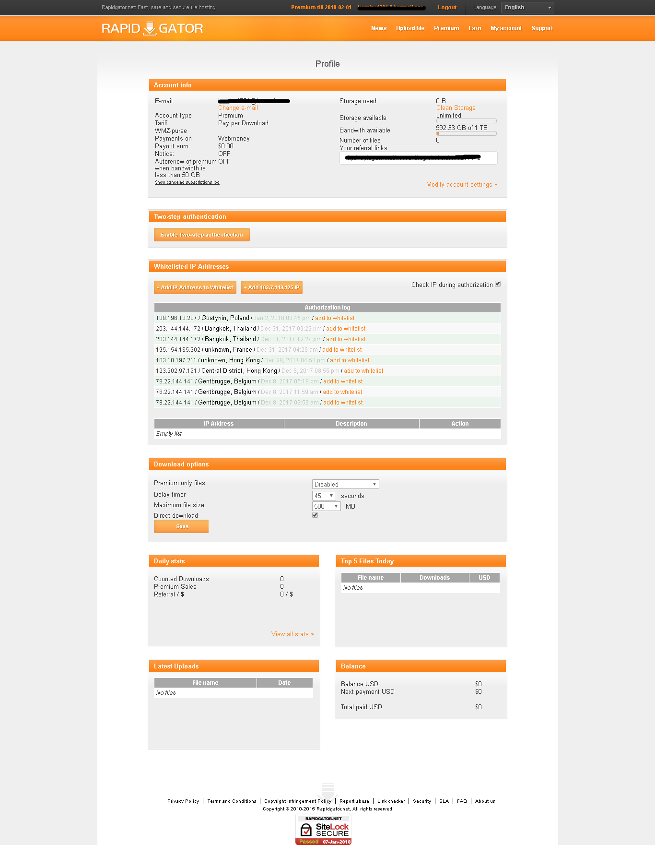Click the Total paid USD label
Screen dimensions: 655x845
pos(362,707)
